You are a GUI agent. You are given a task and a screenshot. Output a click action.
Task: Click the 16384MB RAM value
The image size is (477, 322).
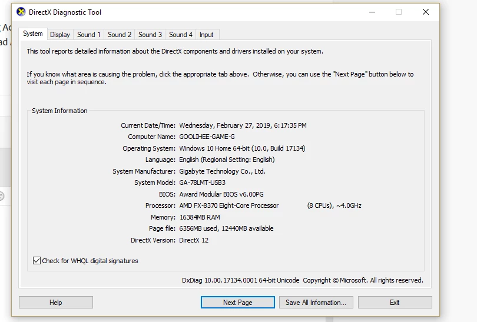tap(200, 217)
